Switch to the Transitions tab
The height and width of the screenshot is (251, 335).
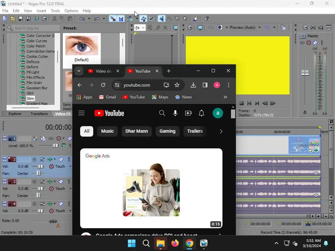point(39,114)
